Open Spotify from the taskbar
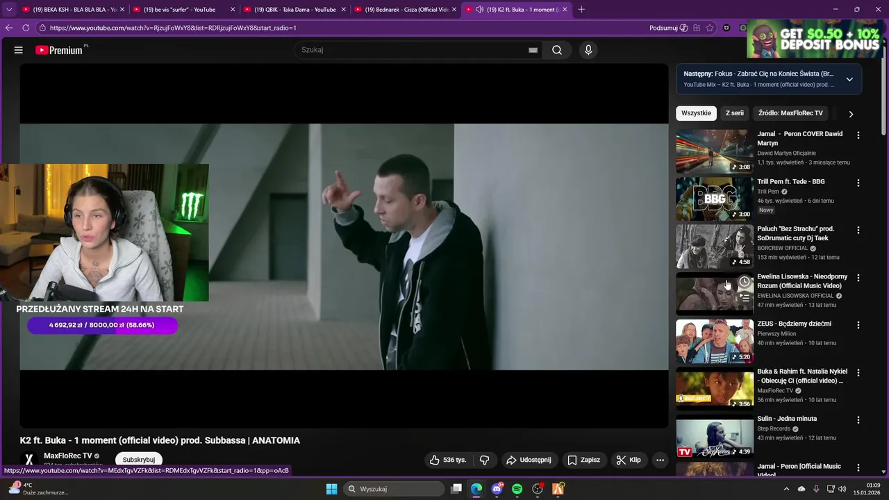This screenshot has height=500, width=889. coord(517,489)
